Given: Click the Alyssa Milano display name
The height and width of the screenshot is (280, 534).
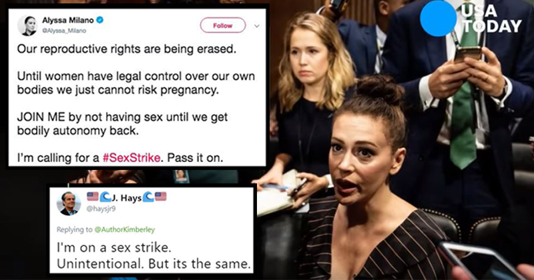Looking at the screenshot, I should coord(68,21).
